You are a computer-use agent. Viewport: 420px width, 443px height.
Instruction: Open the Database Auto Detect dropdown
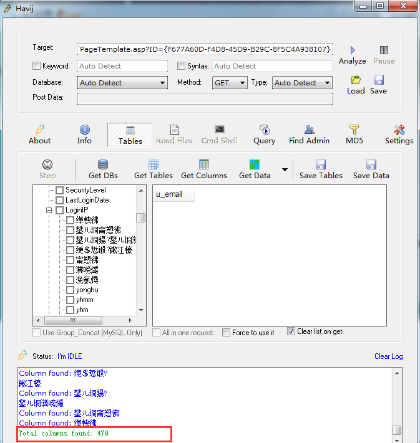pyautogui.click(x=122, y=83)
